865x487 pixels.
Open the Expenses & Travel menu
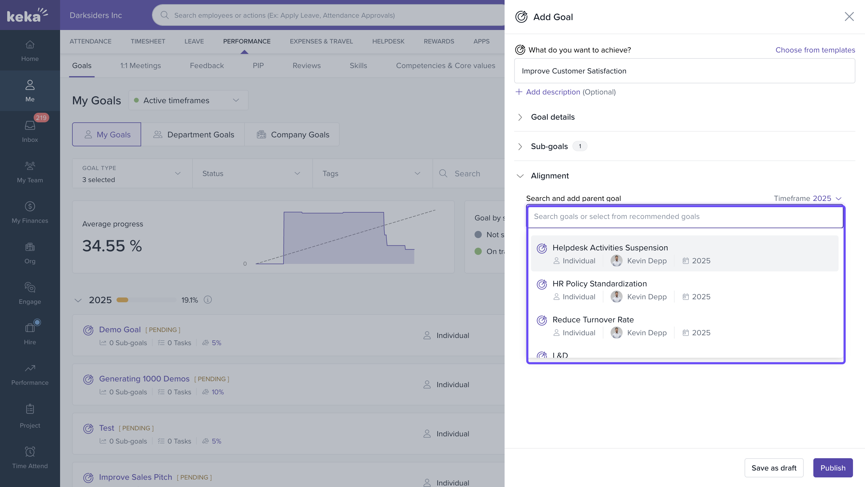tap(321, 41)
